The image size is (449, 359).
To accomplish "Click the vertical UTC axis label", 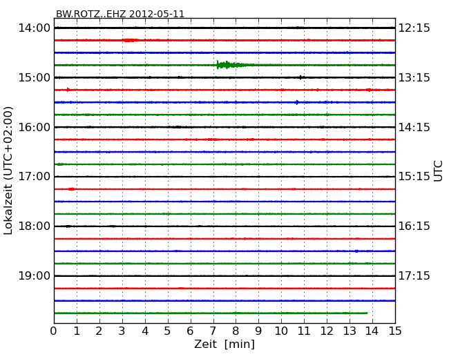I will pyautogui.click(x=438, y=171).
